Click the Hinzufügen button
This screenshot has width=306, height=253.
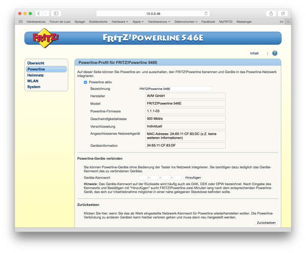click(193, 178)
